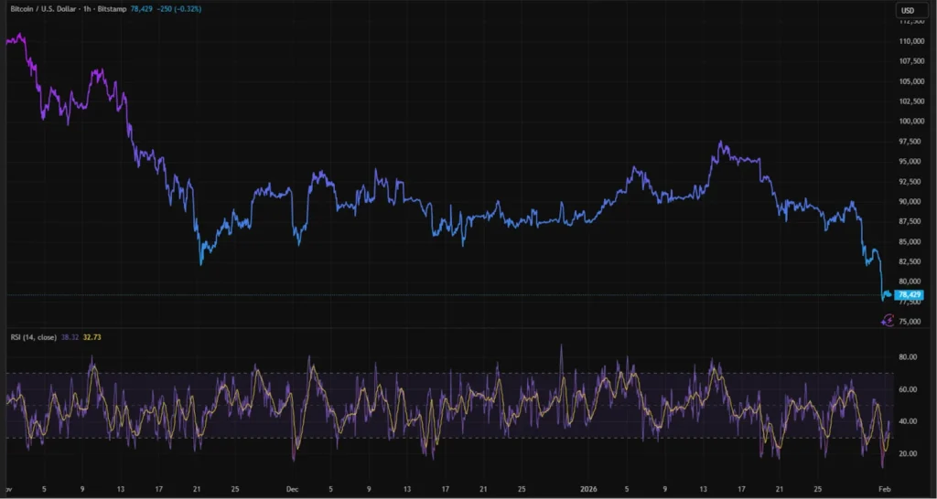The image size is (937, 499).
Task: Click the 2026 label on the time axis
Action: tap(589, 489)
